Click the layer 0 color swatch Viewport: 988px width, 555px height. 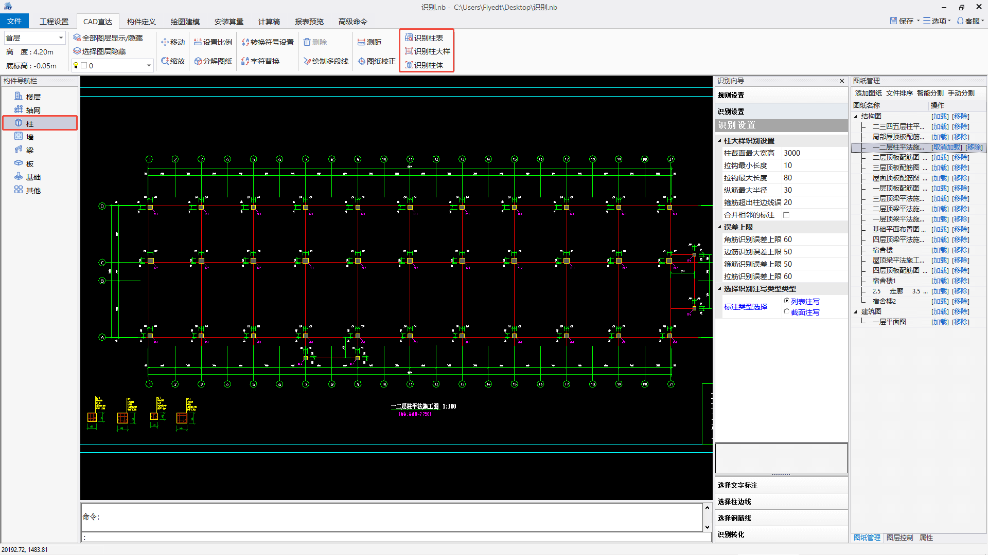84,65
